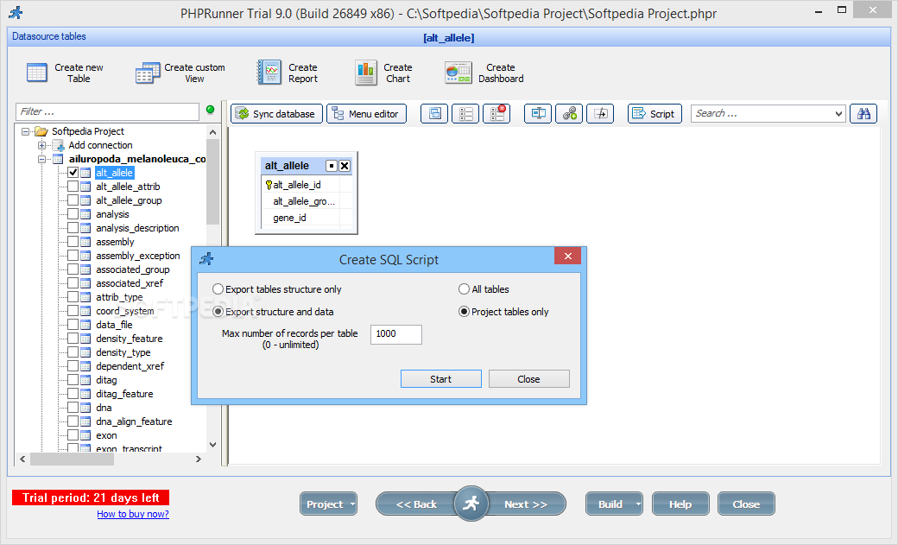Click the Create new Table icon

[x=36, y=73]
